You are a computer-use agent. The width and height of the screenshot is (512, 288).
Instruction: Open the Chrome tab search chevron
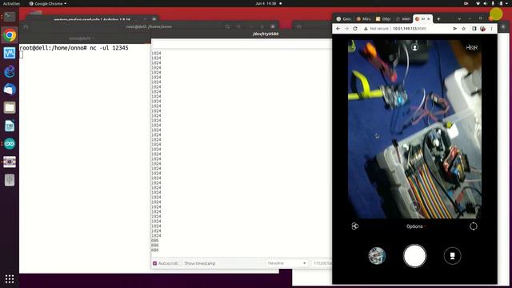[x=459, y=19]
